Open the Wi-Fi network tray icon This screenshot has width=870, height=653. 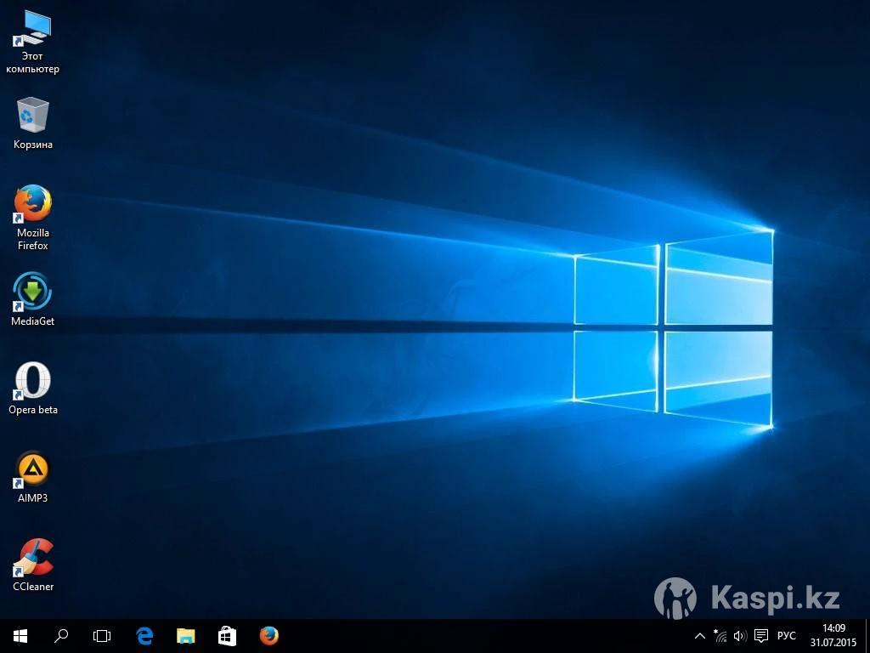(720, 636)
